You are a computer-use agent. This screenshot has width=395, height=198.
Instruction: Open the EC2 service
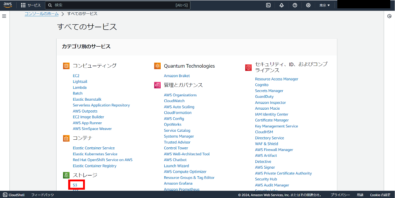76,76
